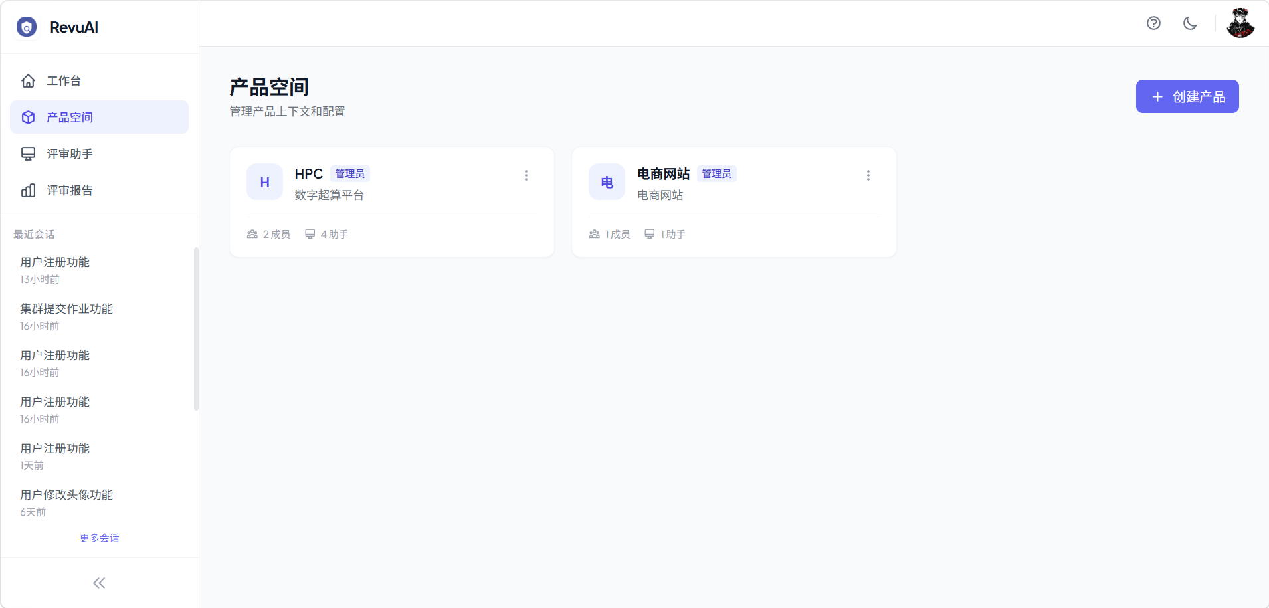Viewport: 1269px width, 608px height.
Task: Click the 产品空间 cube icon
Action: point(28,117)
